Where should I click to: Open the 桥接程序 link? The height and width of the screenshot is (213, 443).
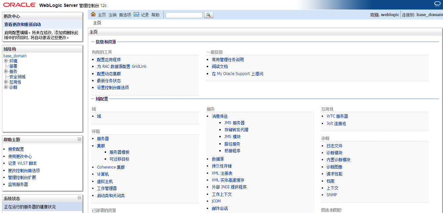tap(232, 151)
